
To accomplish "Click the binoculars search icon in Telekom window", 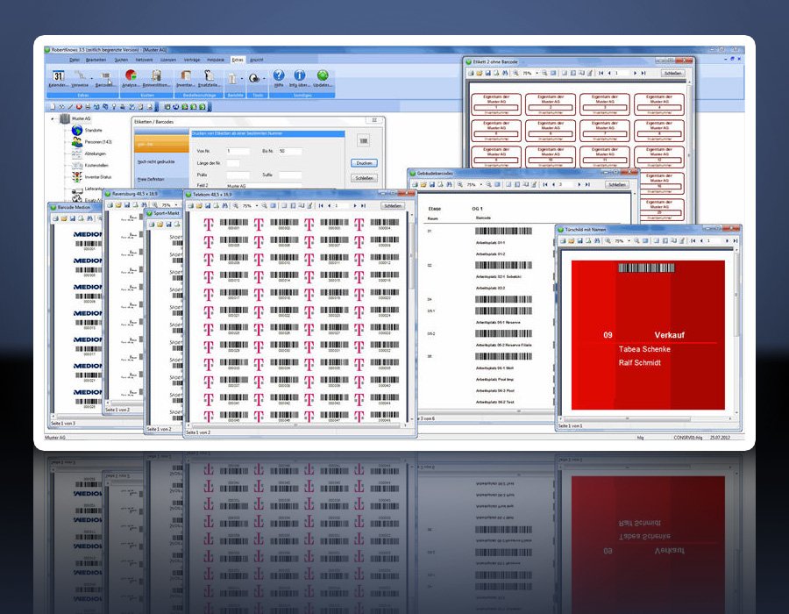I will 225,206.
